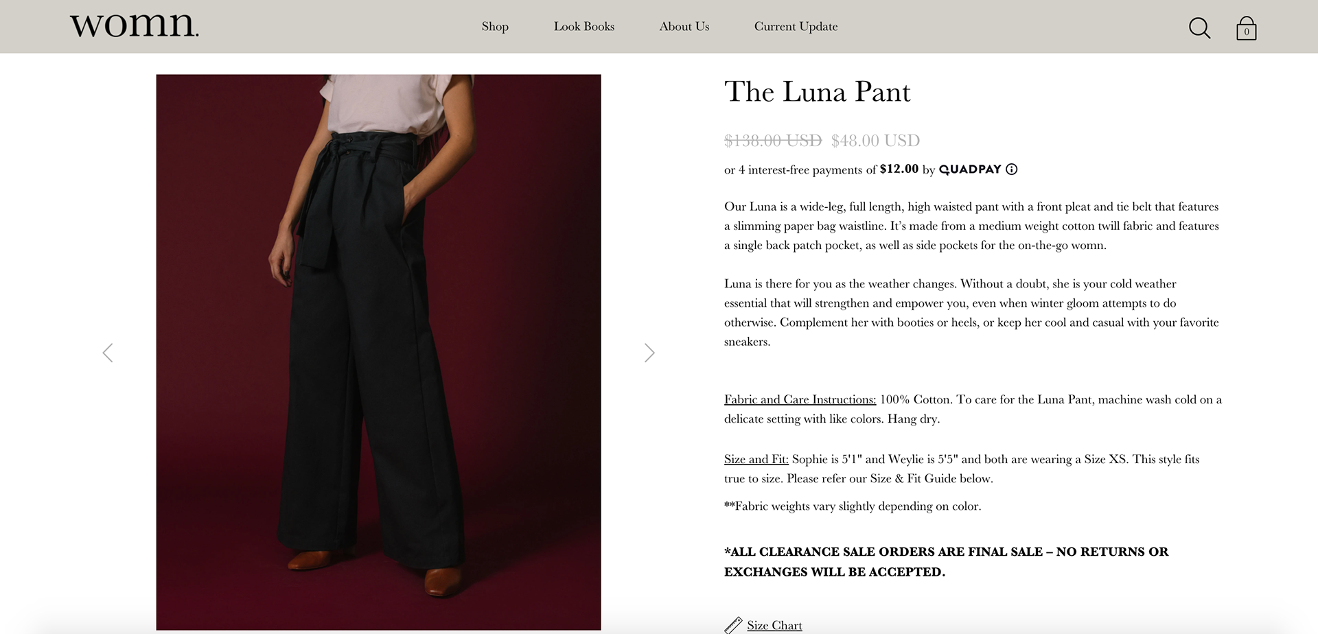1318x634 pixels.
Task: Click the Quadpay info circle icon
Action: tap(1012, 169)
